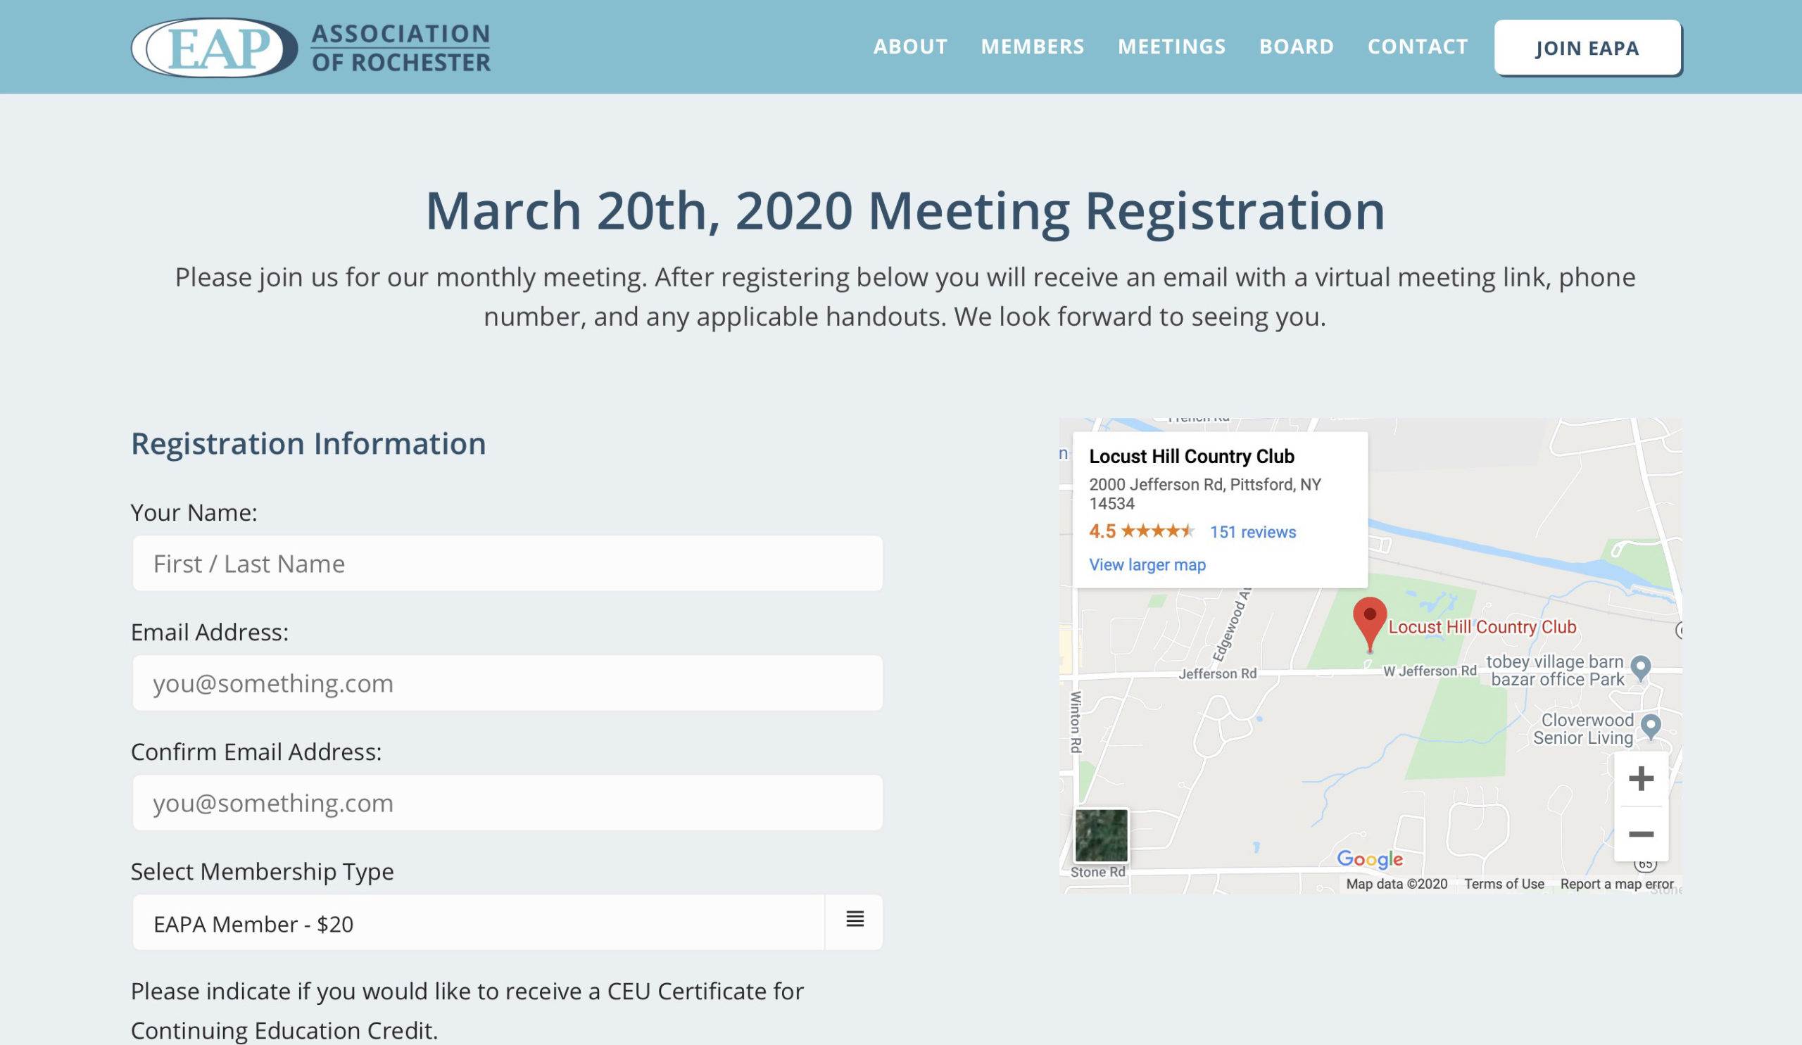Click the Google logo on the map

[x=1370, y=859]
